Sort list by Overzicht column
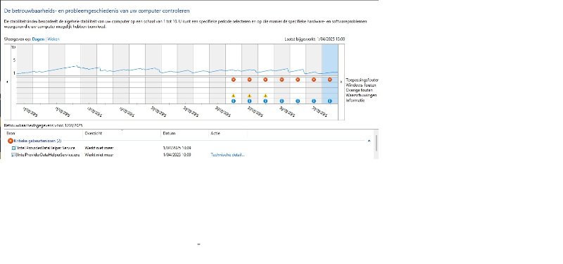The image size is (563, 264). (122, 133)
